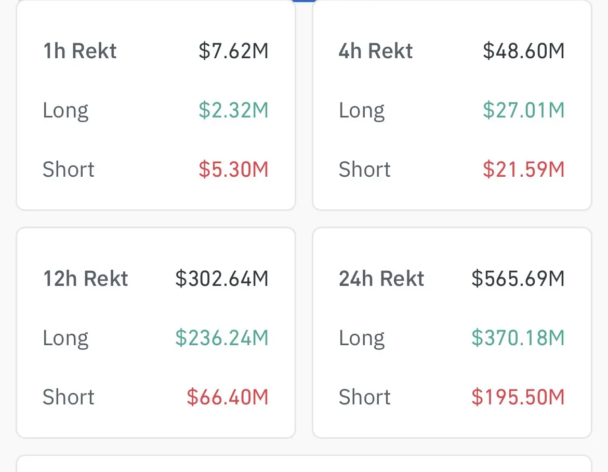Click the 12h Rekt card title
The width and height of the screenshot is (608, 472).
pos(85,279)
